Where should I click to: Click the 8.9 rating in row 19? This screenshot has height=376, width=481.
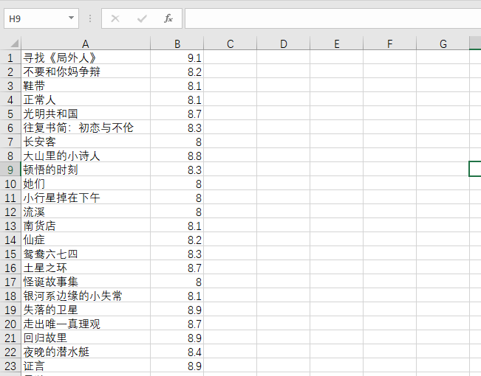(177, 310)
